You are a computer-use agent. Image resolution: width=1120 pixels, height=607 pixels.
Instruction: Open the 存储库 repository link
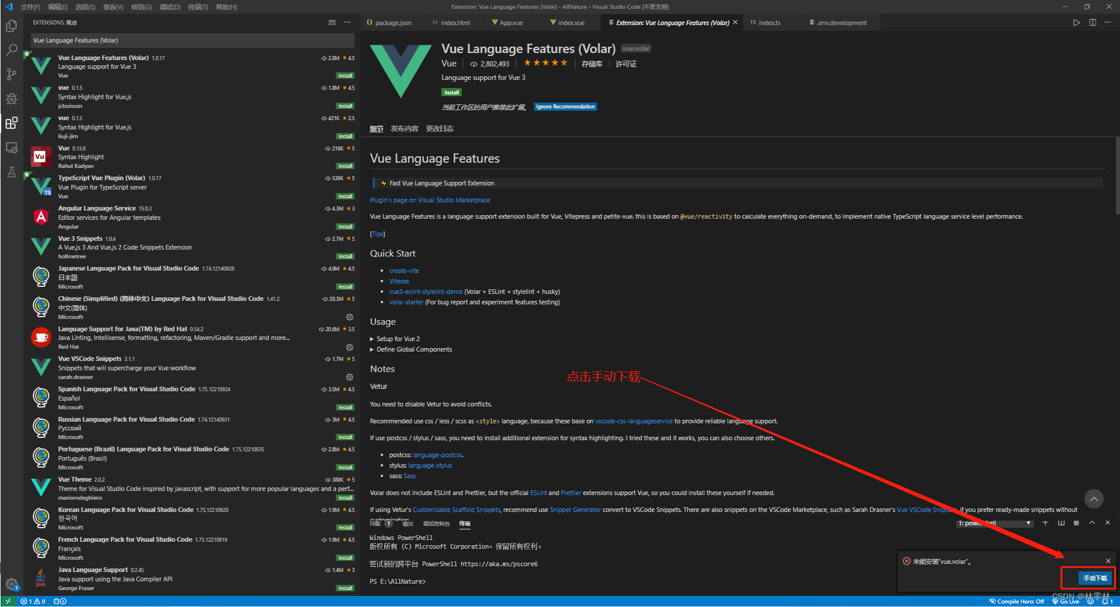click(x=592, y=64)
